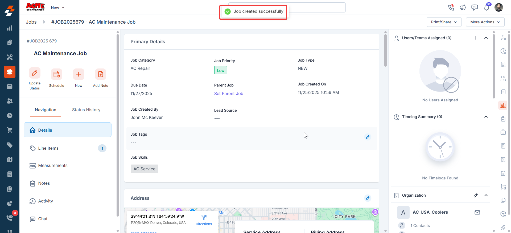
Task: Open the bar chart dashboard icon
Action: (x=10, y=28)
